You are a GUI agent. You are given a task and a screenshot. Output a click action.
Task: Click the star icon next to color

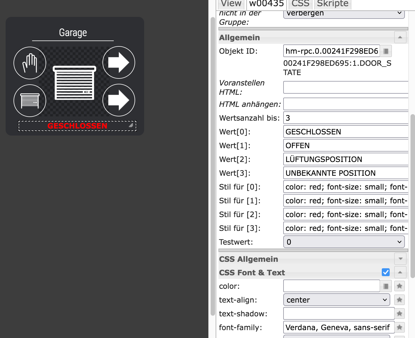(400, 286)
